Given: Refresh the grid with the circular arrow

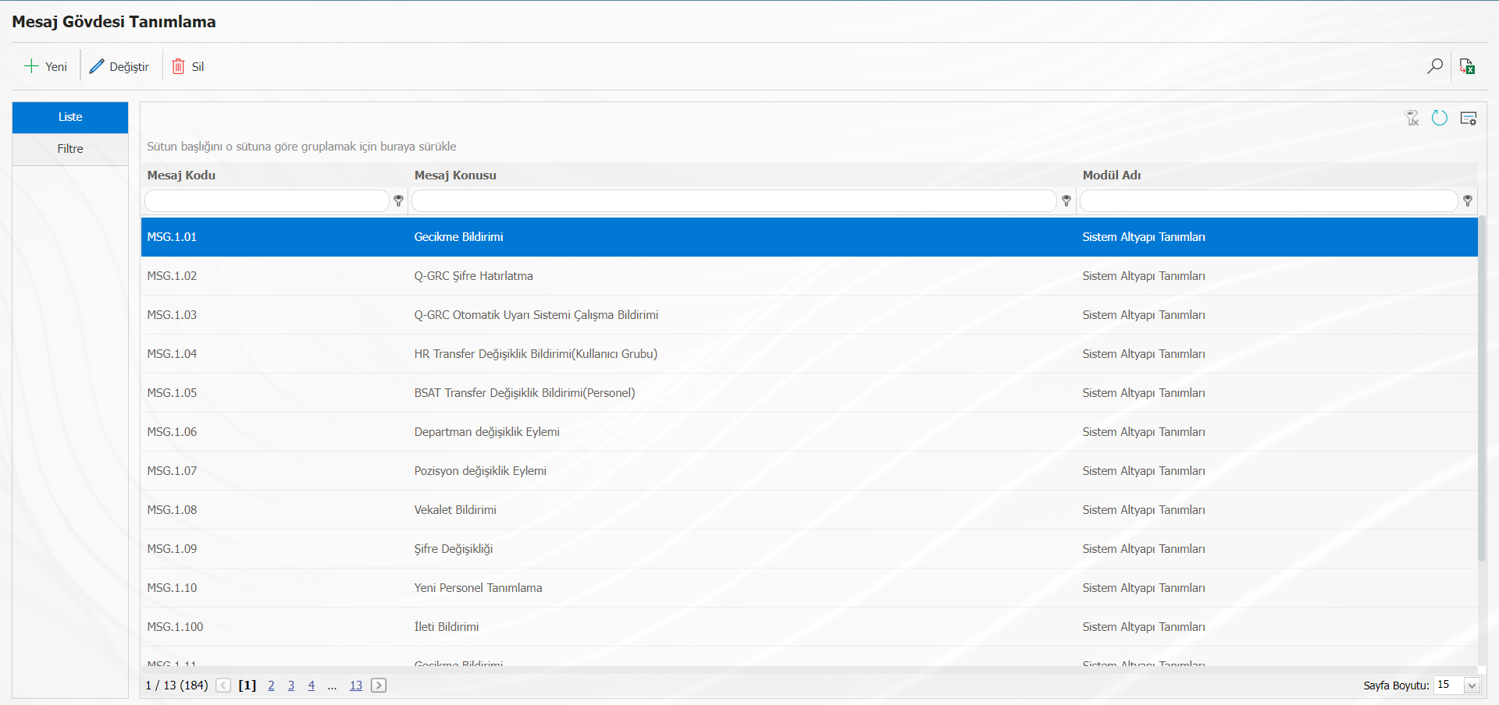Looking at the screenshot, I should 1439,118.
